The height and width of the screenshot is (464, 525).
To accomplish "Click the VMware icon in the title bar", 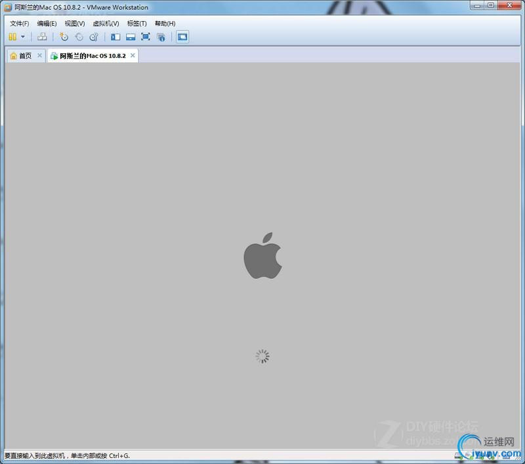I will click(8, 7).
